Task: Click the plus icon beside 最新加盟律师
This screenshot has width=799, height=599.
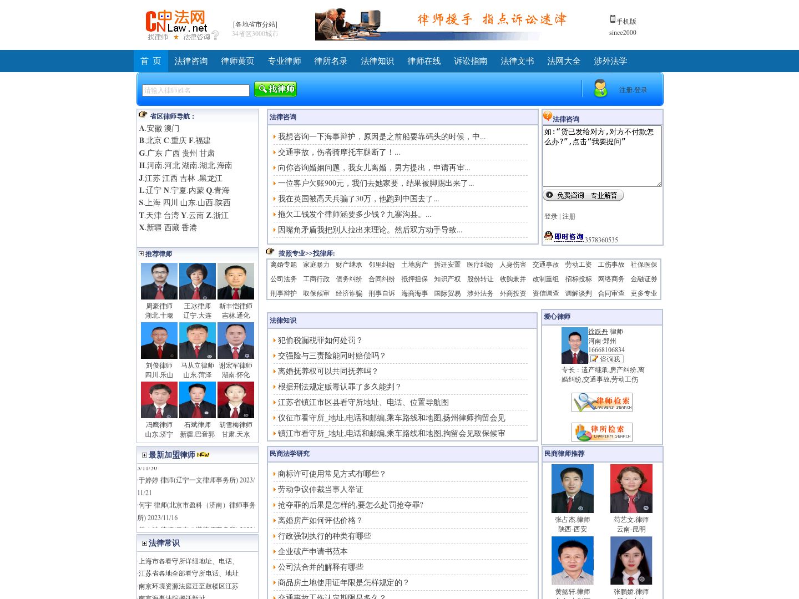Action: [144, 455]
